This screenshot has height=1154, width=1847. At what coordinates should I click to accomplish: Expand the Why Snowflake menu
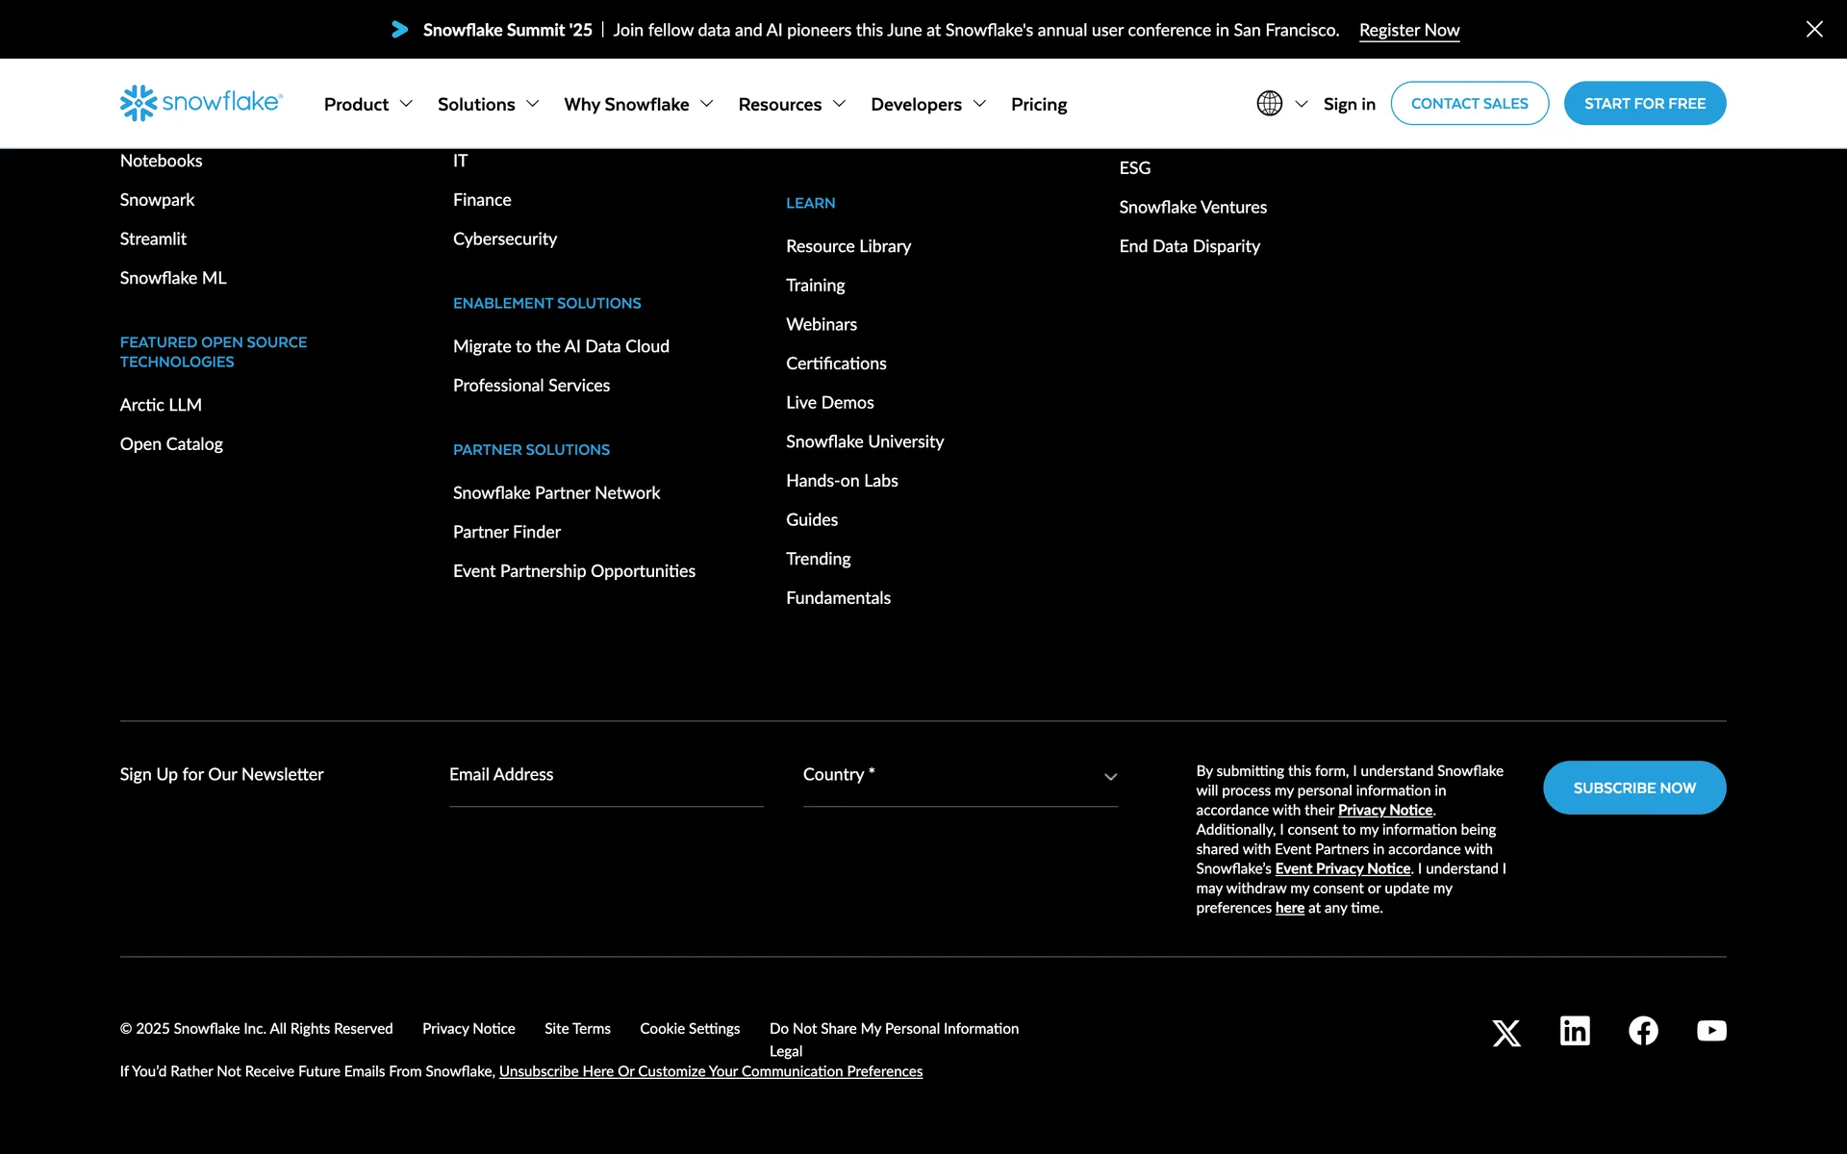[x=638, y=104]
